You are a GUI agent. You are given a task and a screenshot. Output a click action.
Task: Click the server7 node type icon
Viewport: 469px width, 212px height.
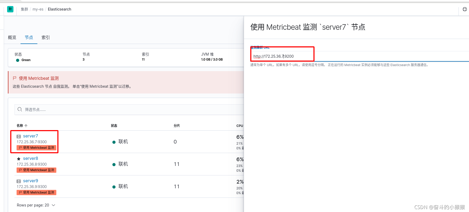click(x=19, y=136)
